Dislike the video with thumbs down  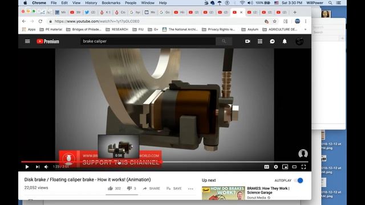point(129,188)
